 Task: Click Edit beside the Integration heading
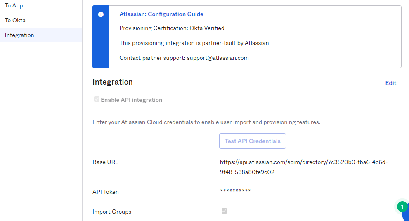point(390,83)
